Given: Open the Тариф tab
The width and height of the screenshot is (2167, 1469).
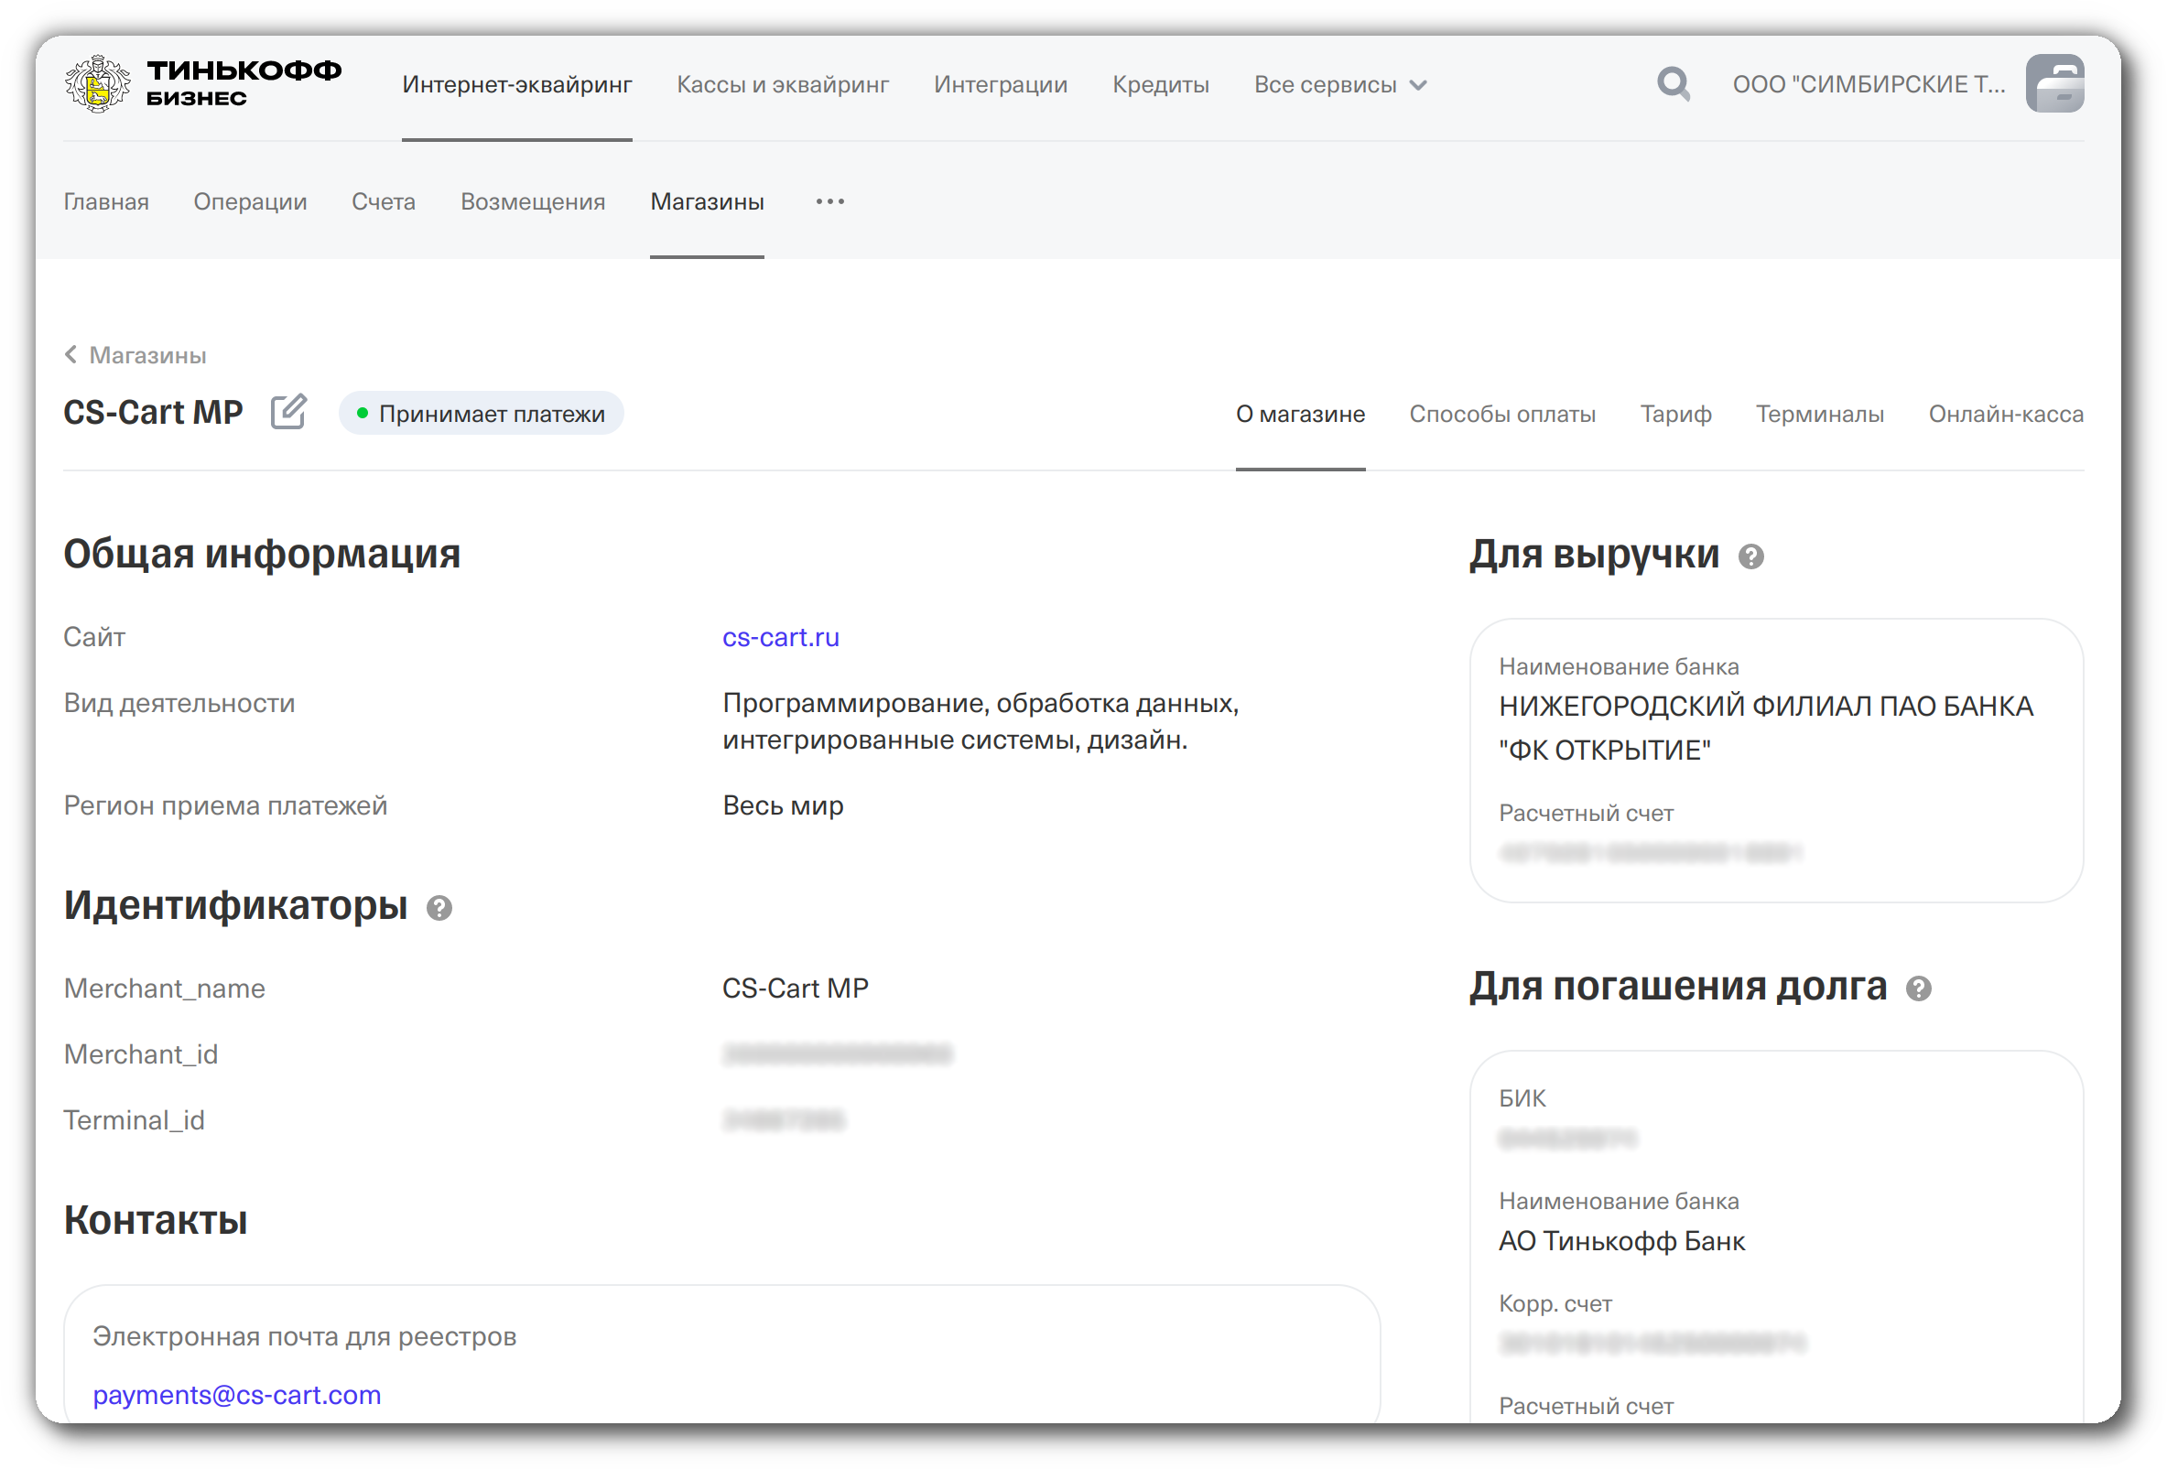Looking at the screenshot, I should click(x=1674, y=414).
